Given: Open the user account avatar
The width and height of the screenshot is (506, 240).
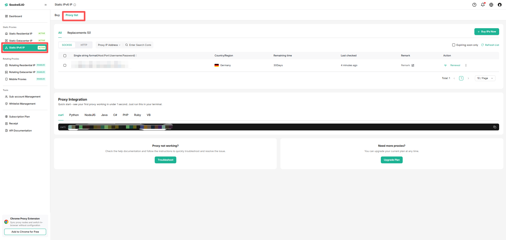Looking at the screenshot, I should click(500, 5).
